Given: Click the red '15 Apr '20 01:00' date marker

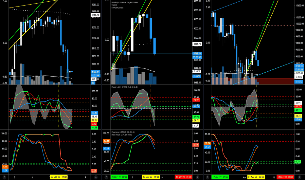Looking at the screenshot, I should tap(184, 177).
